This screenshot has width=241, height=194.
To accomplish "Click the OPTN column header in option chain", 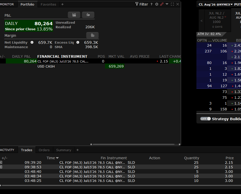I will [x=204, y=40].
